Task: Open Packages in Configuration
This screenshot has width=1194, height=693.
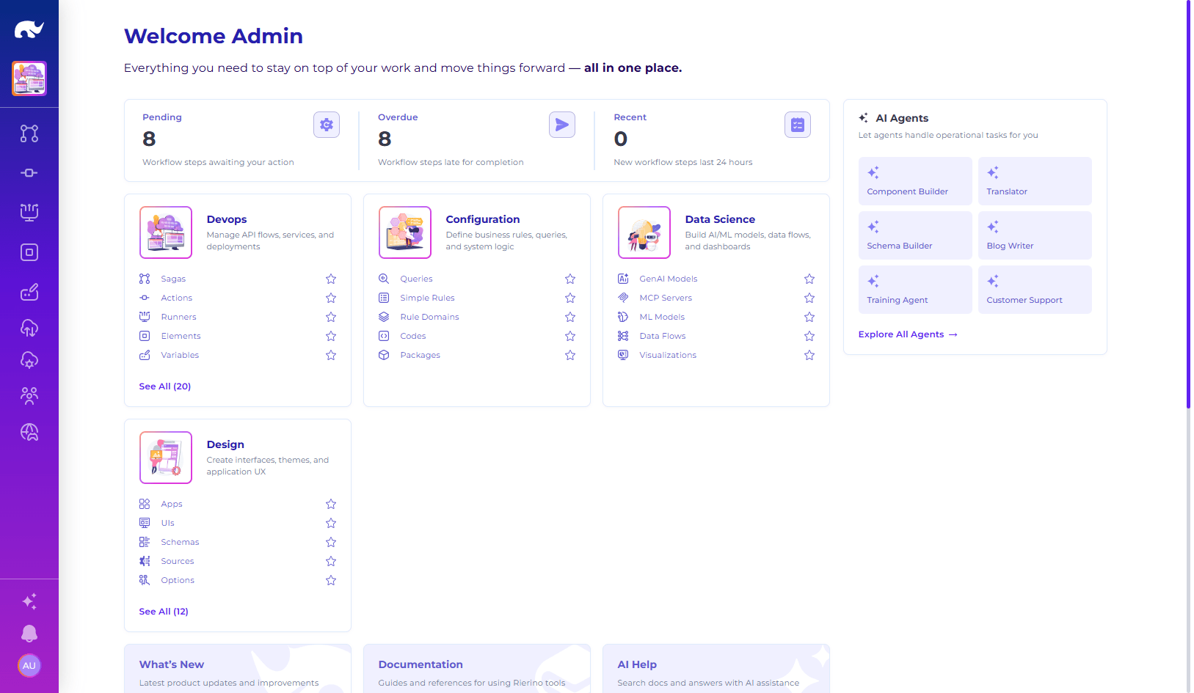Action: pyautogui.click(x=420, y=355)
